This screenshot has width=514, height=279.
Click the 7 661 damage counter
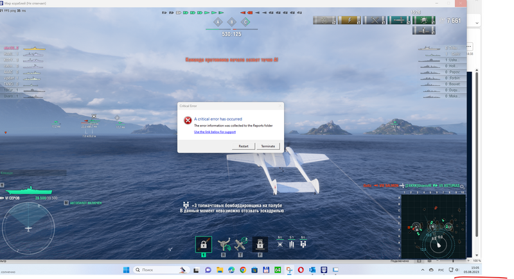coord(454,21)
